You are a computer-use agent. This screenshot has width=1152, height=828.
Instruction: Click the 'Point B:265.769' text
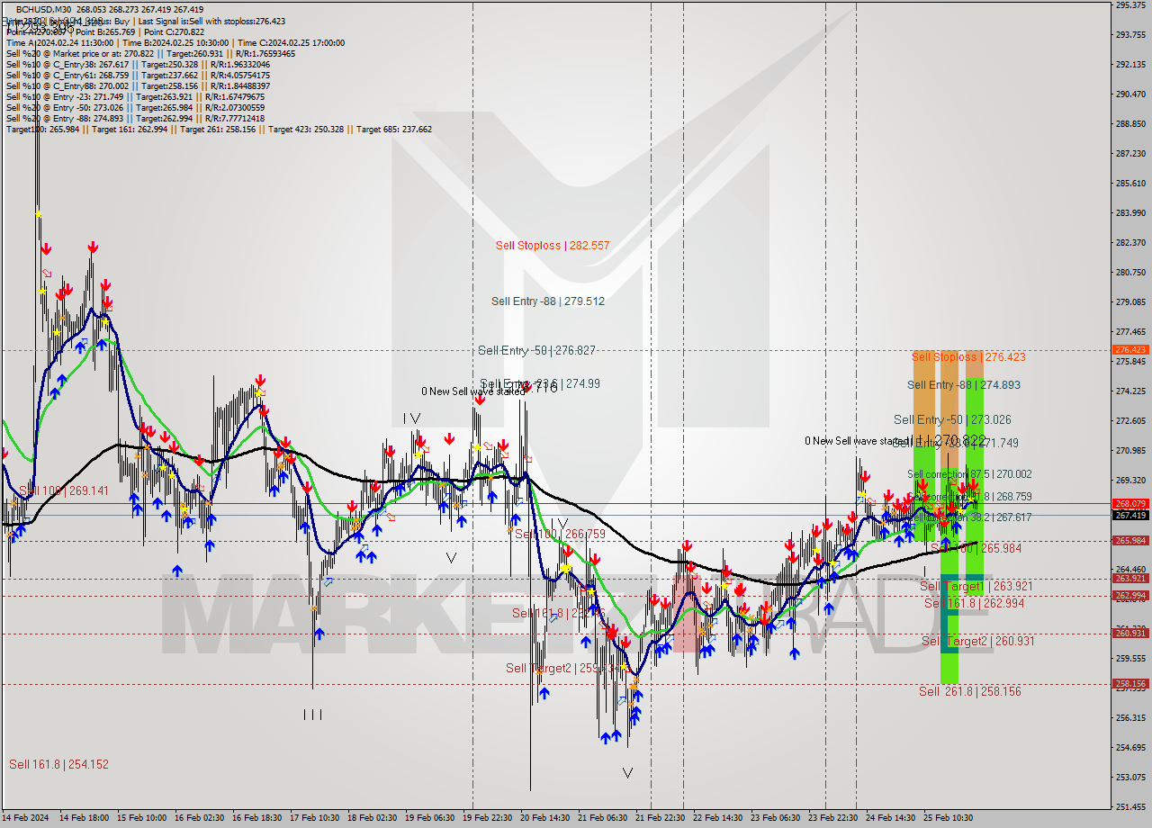coord(109,32)
